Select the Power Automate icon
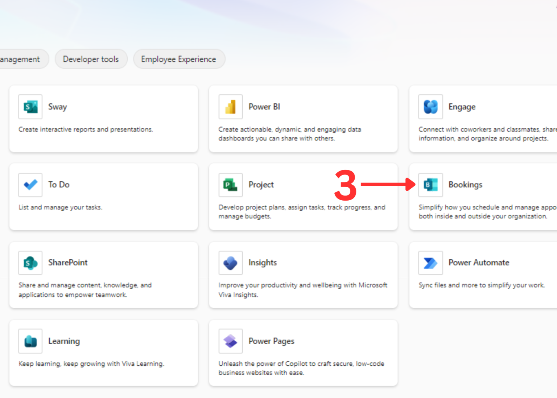The width and height of the screenshot is (557, 398). pos(430,263)
